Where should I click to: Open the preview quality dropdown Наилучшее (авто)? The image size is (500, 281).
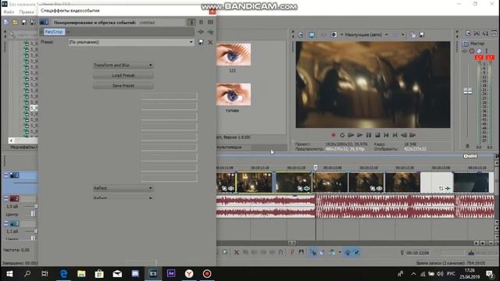(366, 34)
